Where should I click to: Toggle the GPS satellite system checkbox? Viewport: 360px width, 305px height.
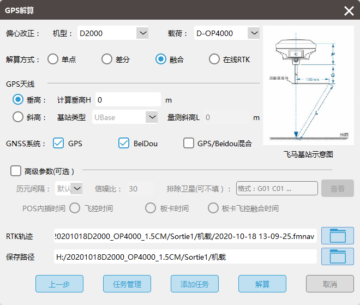58,143
